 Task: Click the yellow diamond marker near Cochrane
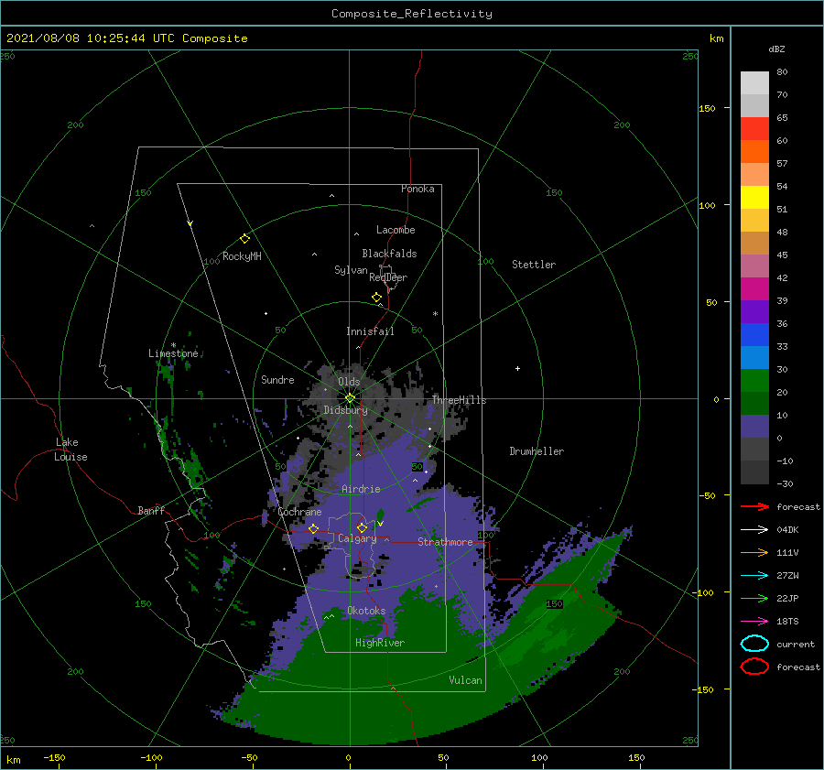click(x=314, y=528)
